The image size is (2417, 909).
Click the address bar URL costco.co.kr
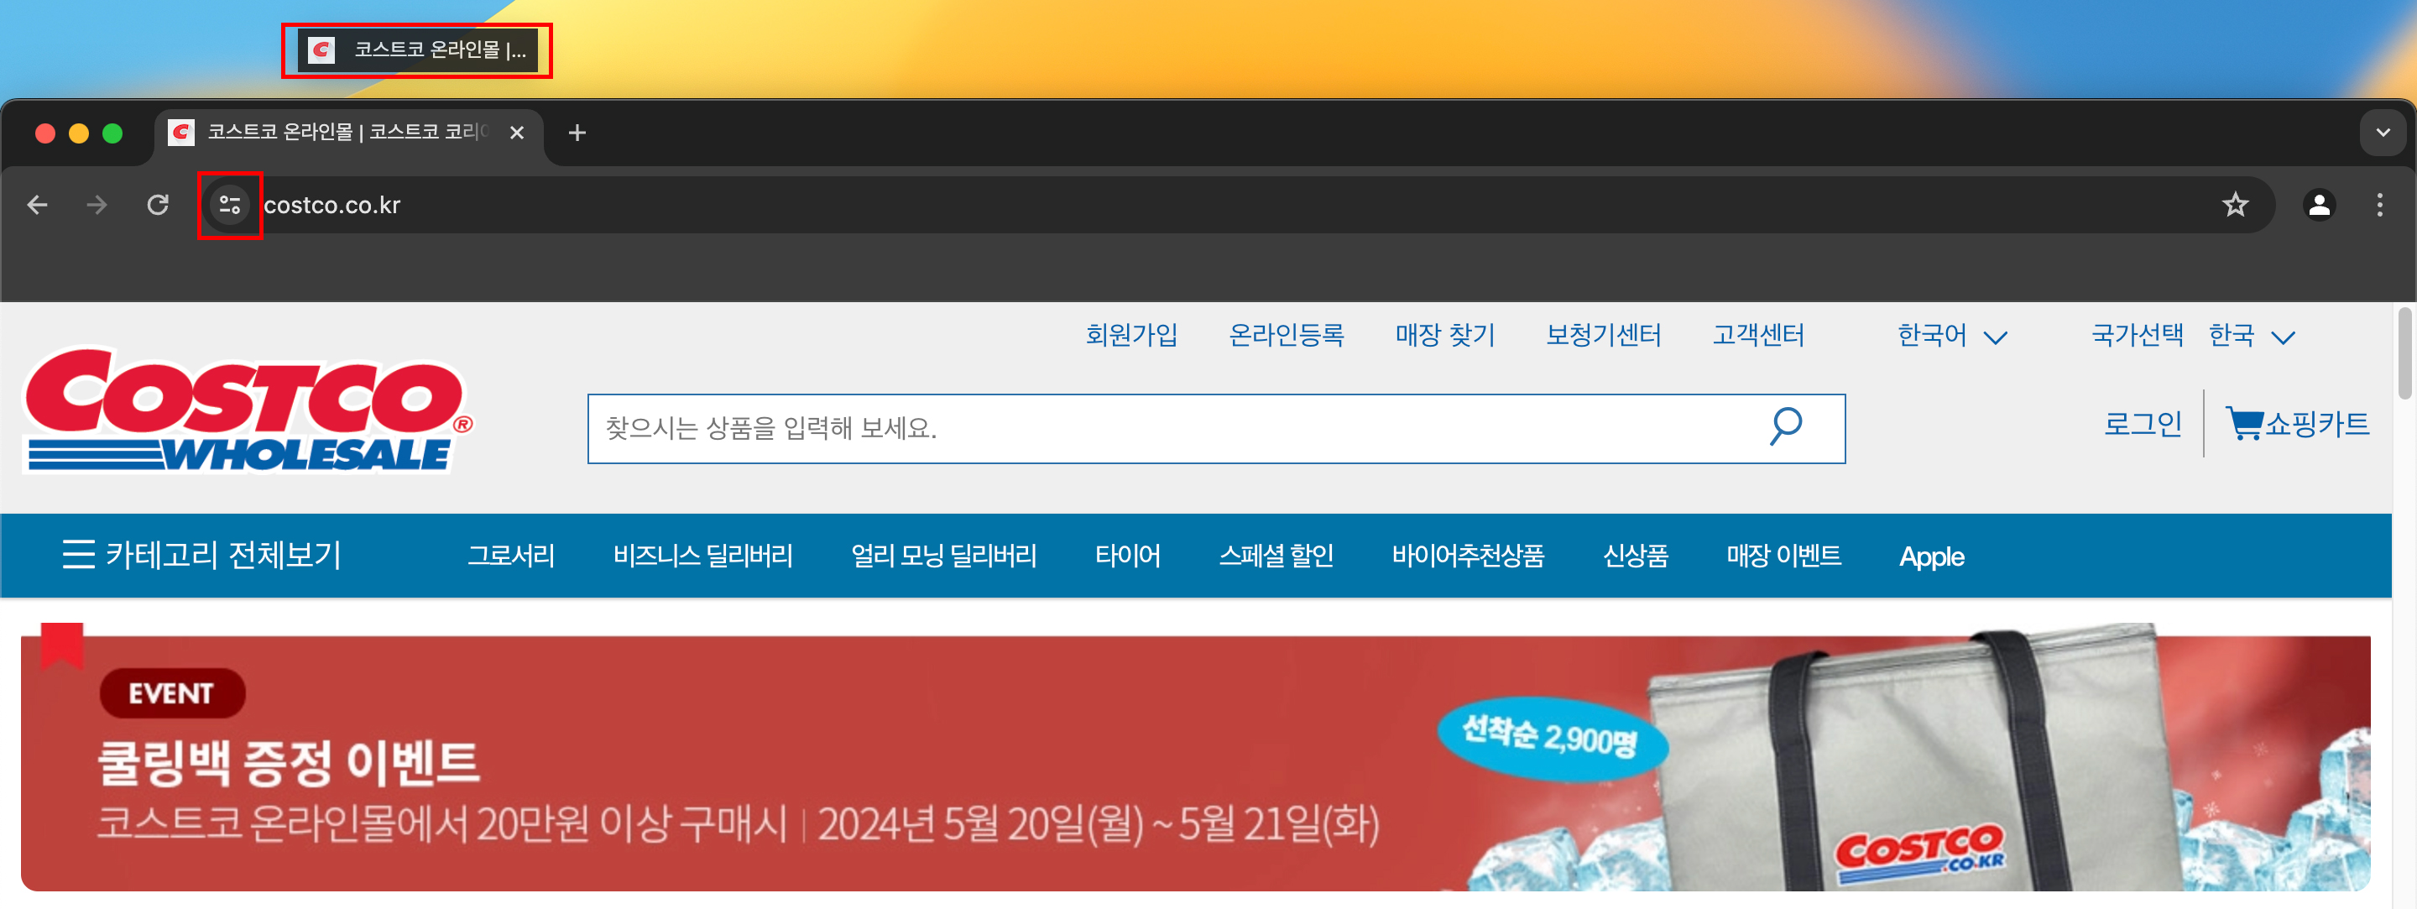(x=332, y=205)
